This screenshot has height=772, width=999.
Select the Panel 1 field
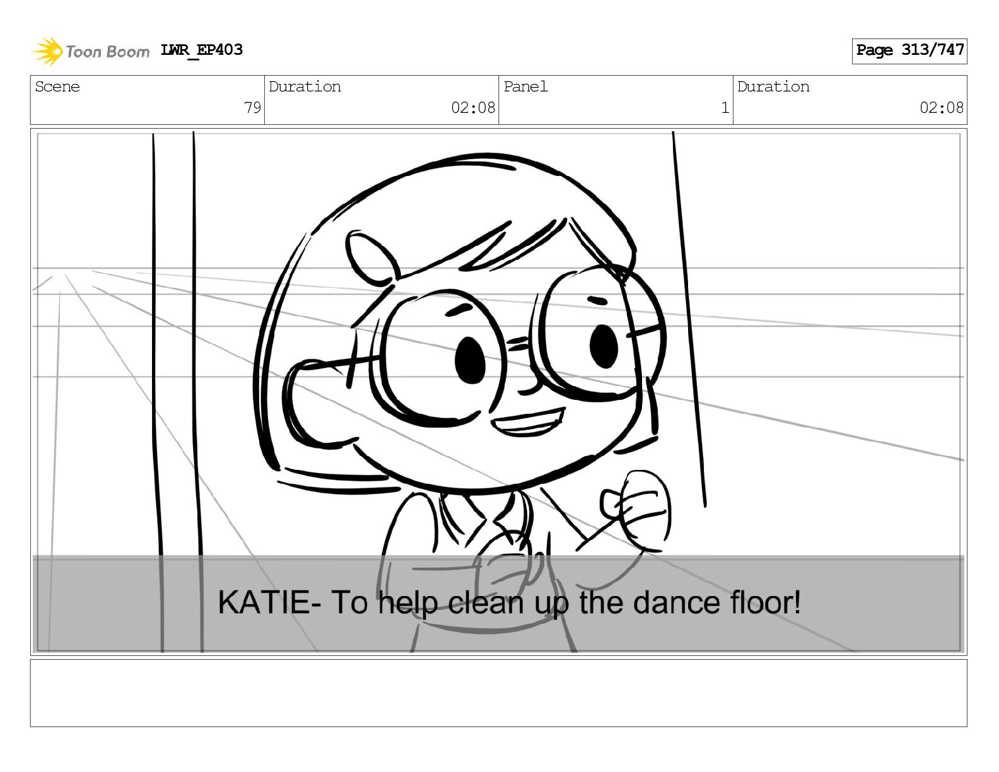click(616, 100)
